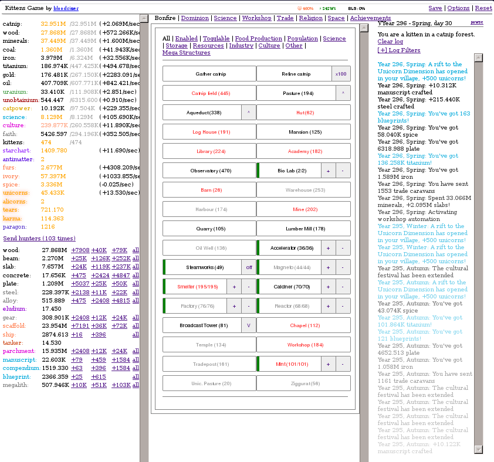Filter buildings by Mega Structures
Screen dimensions: 494x462
pos(186,53)
